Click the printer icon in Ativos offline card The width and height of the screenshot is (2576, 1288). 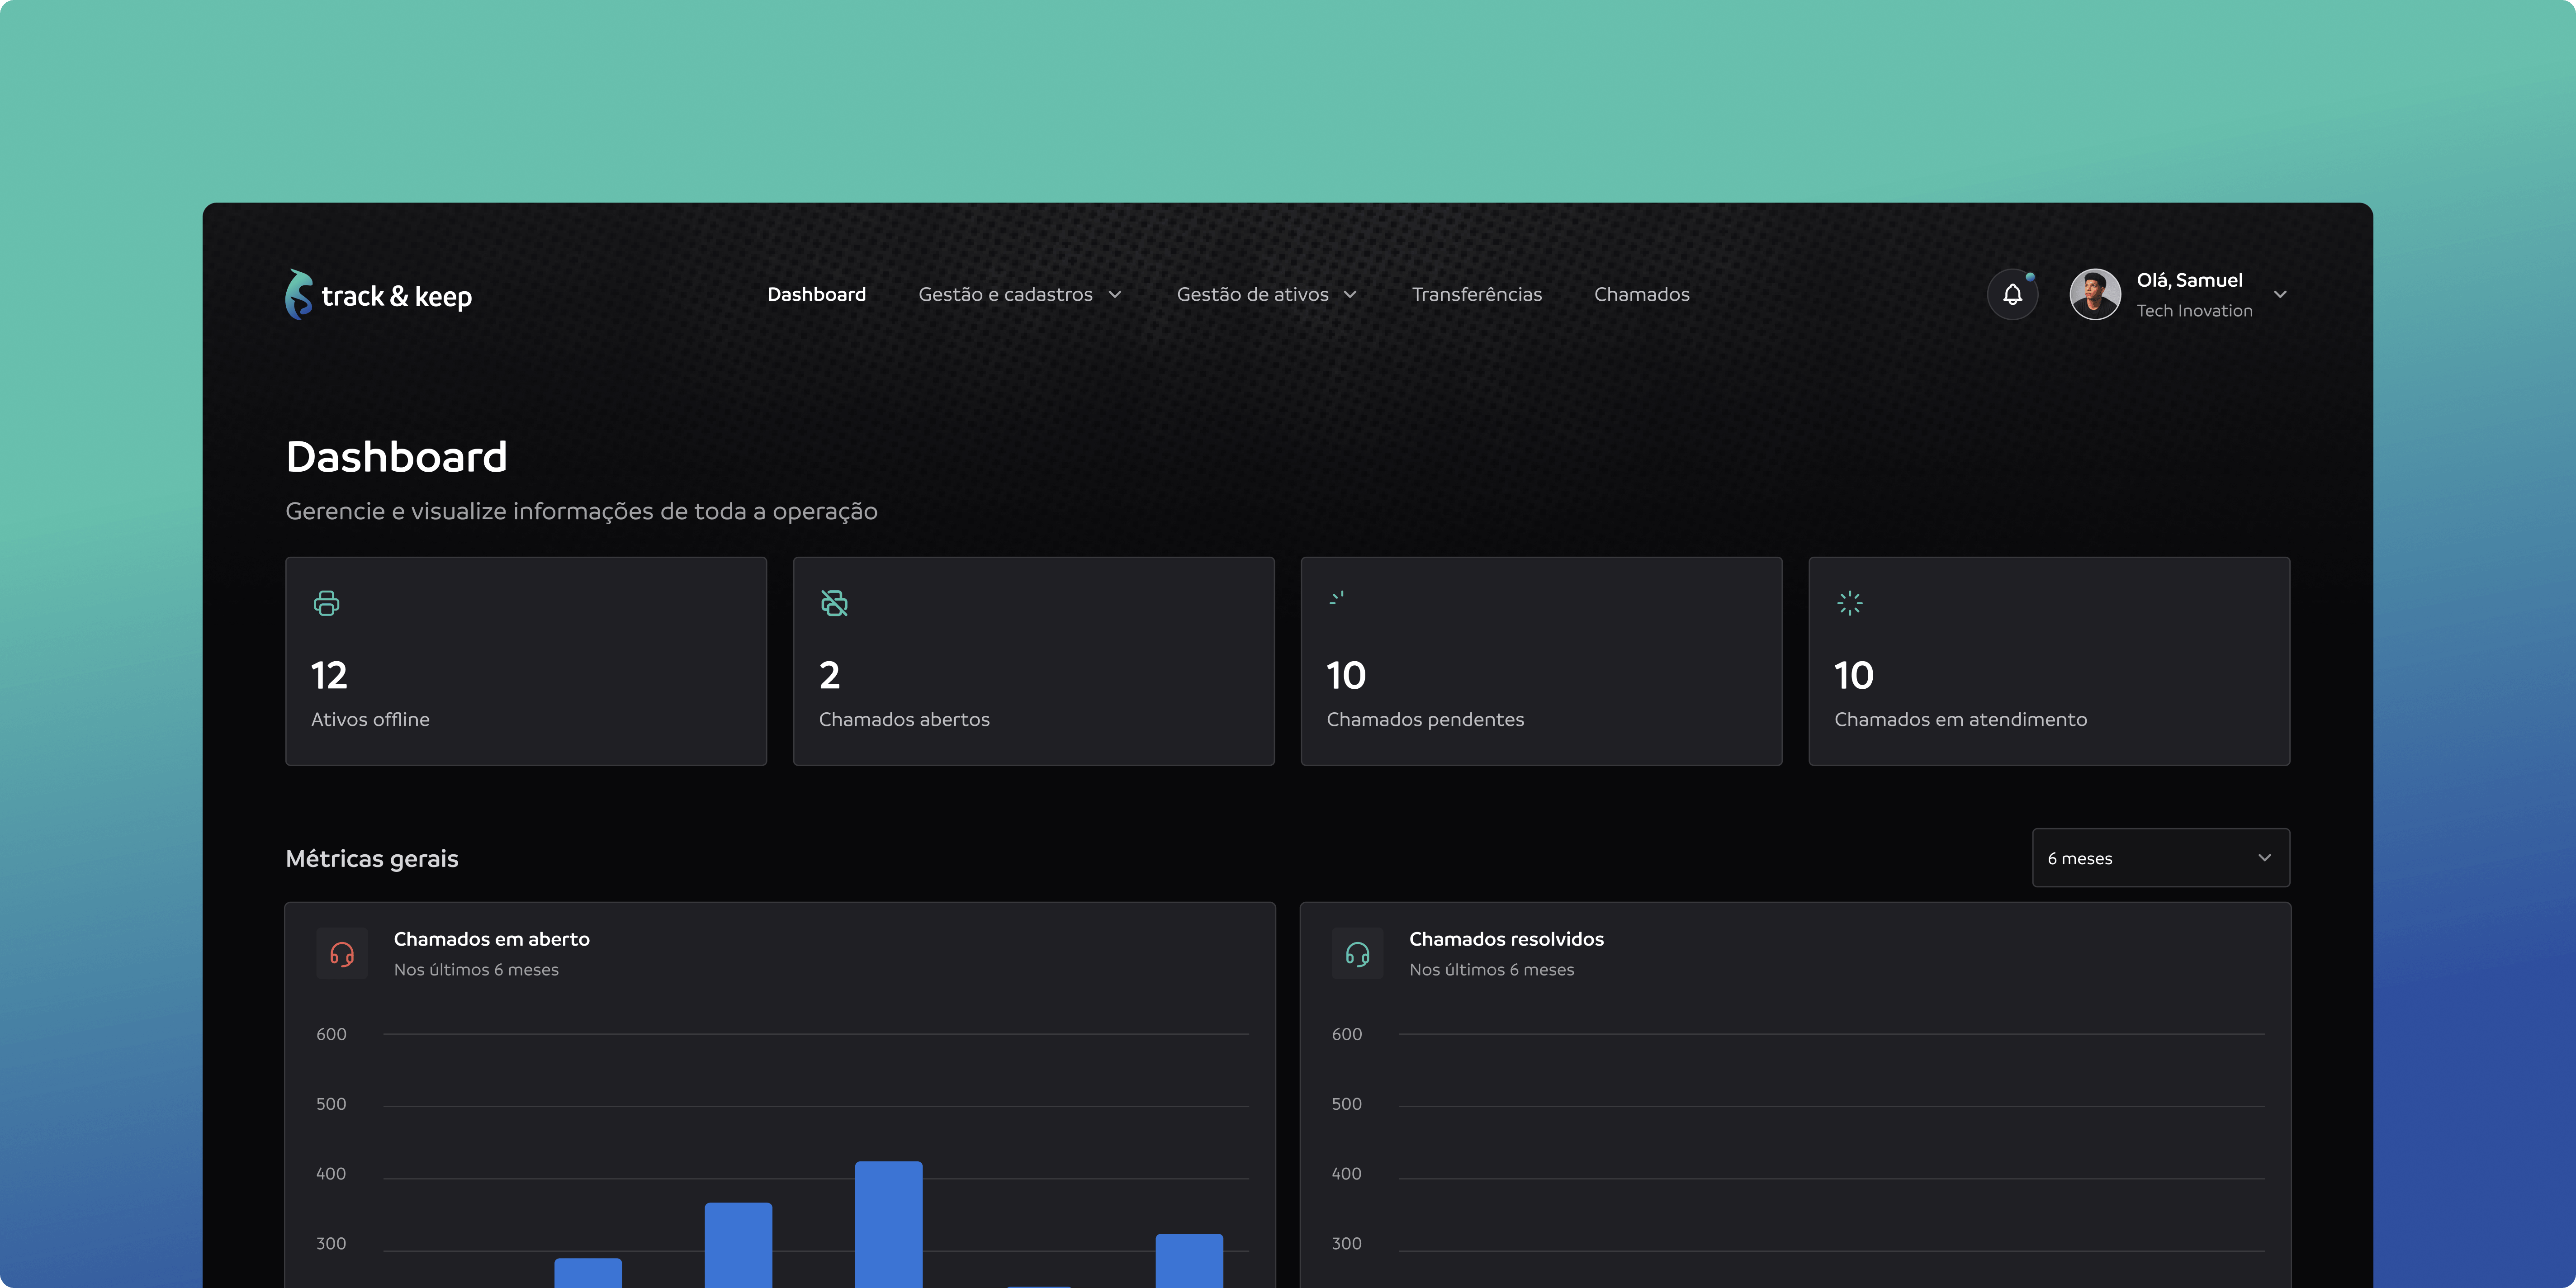point(326,603)
